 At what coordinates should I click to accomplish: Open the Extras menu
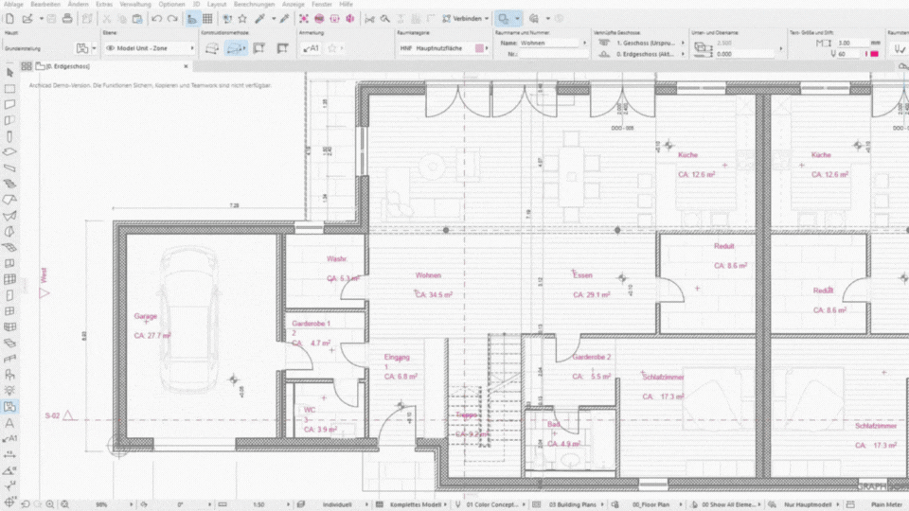pos(104,4)
